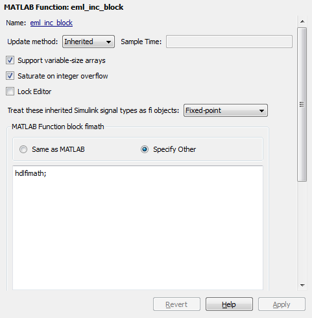The width and height of the screenshot is (312, 318).
Task: Enable the Lock Editor checkbox
Action: click(10, 92)
